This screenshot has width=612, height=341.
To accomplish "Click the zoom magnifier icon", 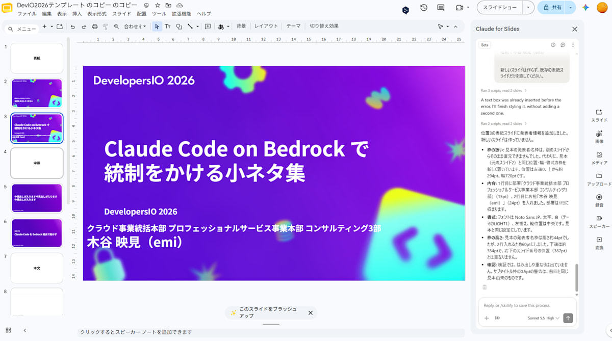I will [116, 27].
